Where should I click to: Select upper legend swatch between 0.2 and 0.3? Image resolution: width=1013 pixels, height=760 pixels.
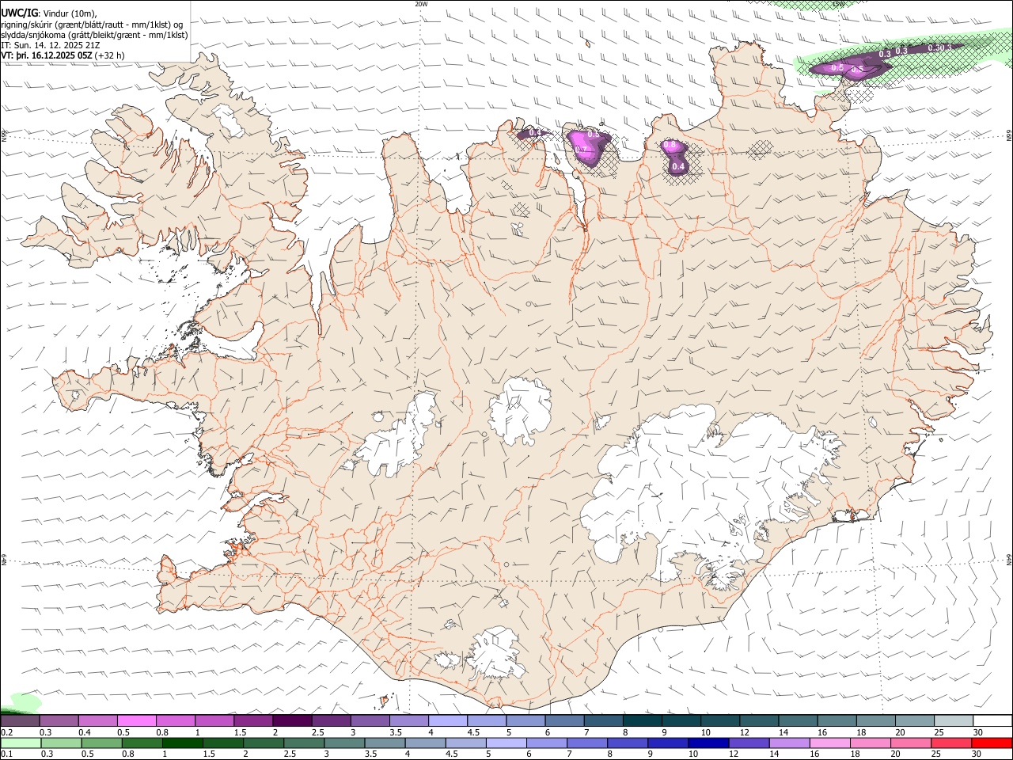(x=20, y=721)
